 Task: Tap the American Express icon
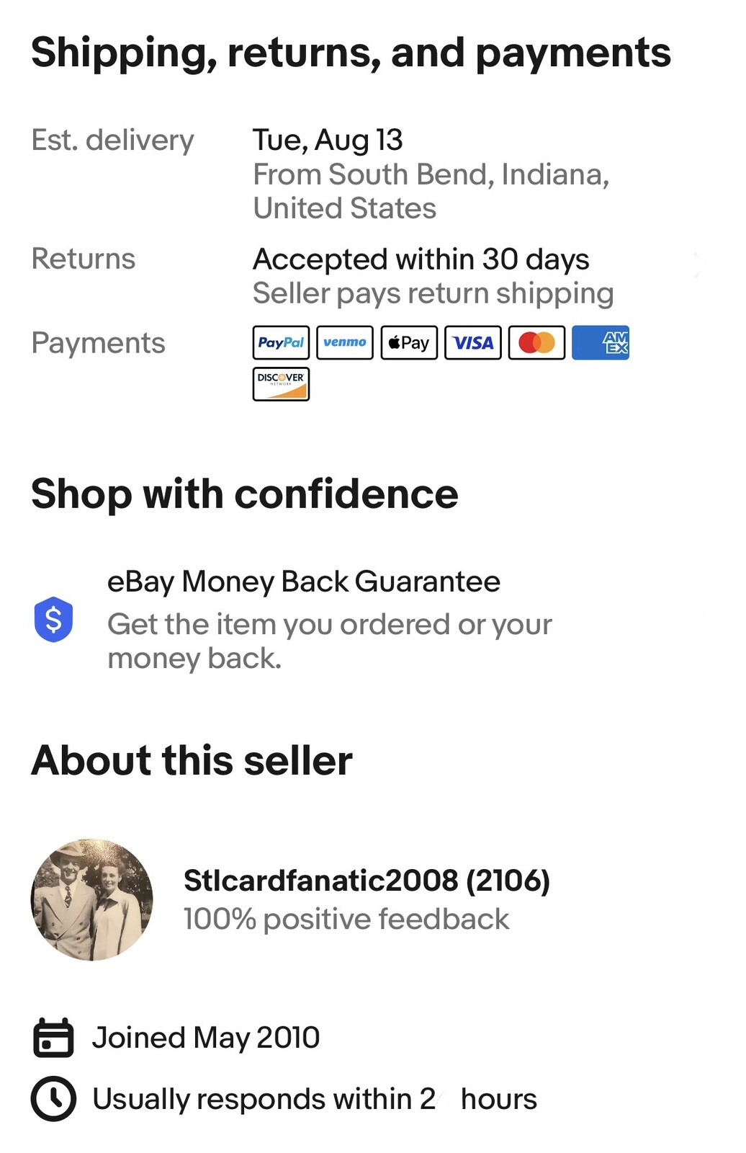601,343
